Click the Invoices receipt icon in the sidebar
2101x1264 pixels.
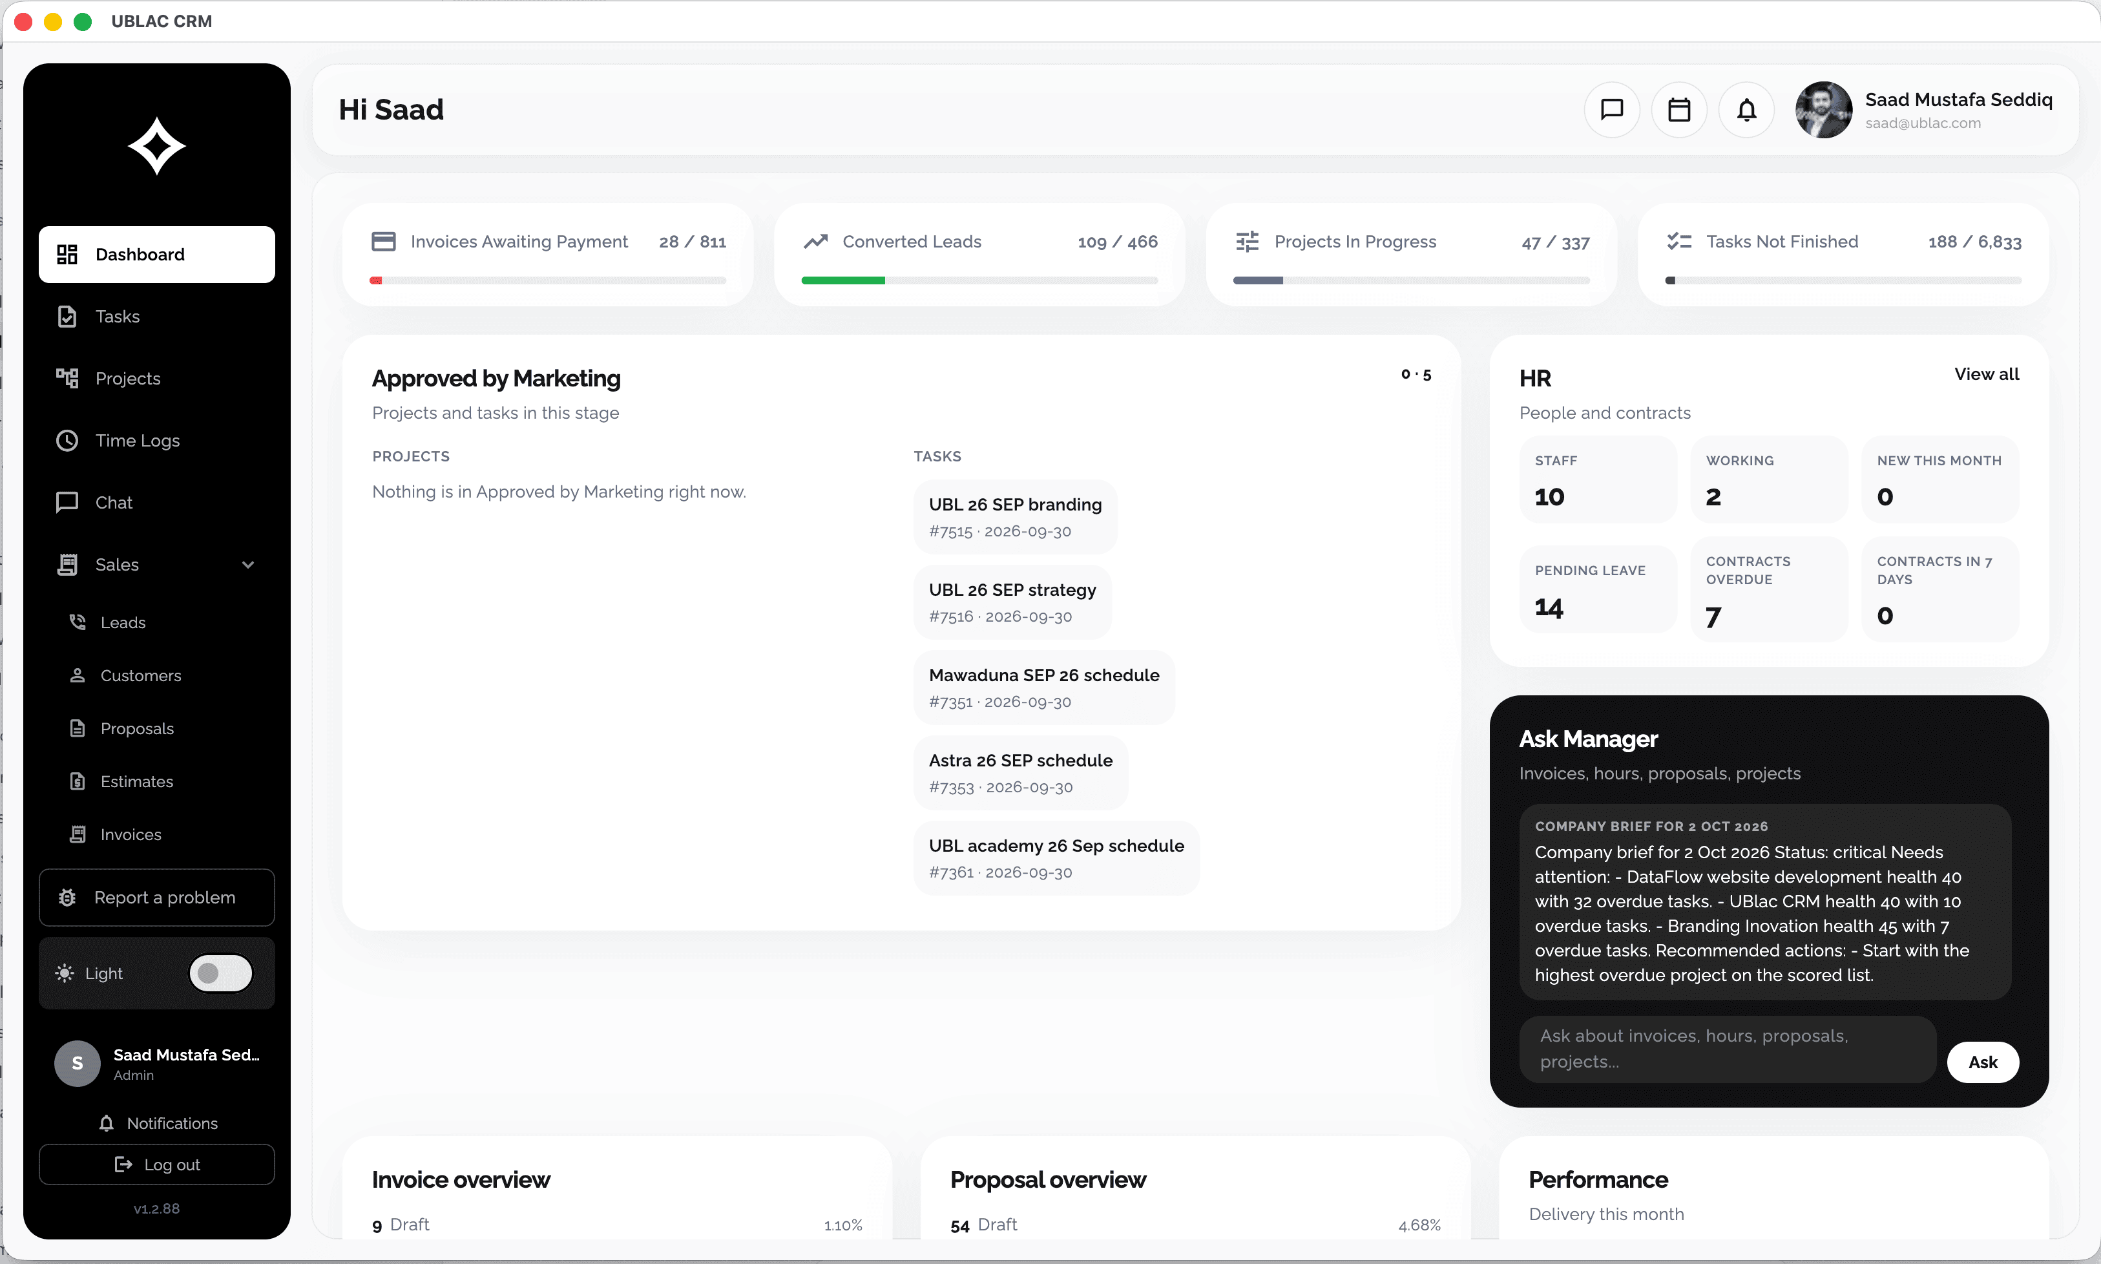click(78, 834)
